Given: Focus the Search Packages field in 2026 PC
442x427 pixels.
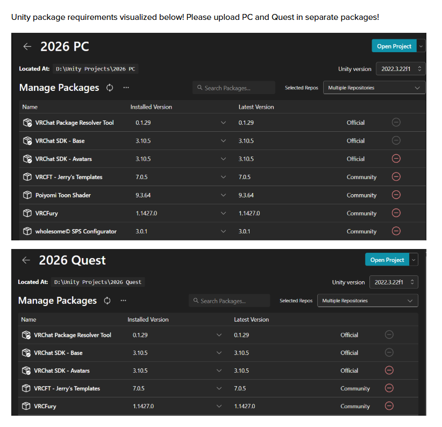Looking at the screenshot, I should click(x=234, y=88).
